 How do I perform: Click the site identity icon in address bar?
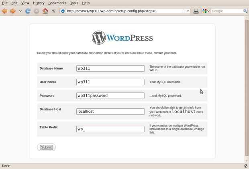coord(63,11)
